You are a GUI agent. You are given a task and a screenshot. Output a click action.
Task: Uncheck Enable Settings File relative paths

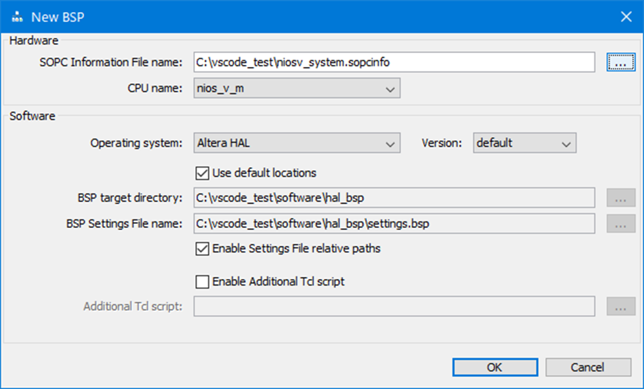(203, 249)
